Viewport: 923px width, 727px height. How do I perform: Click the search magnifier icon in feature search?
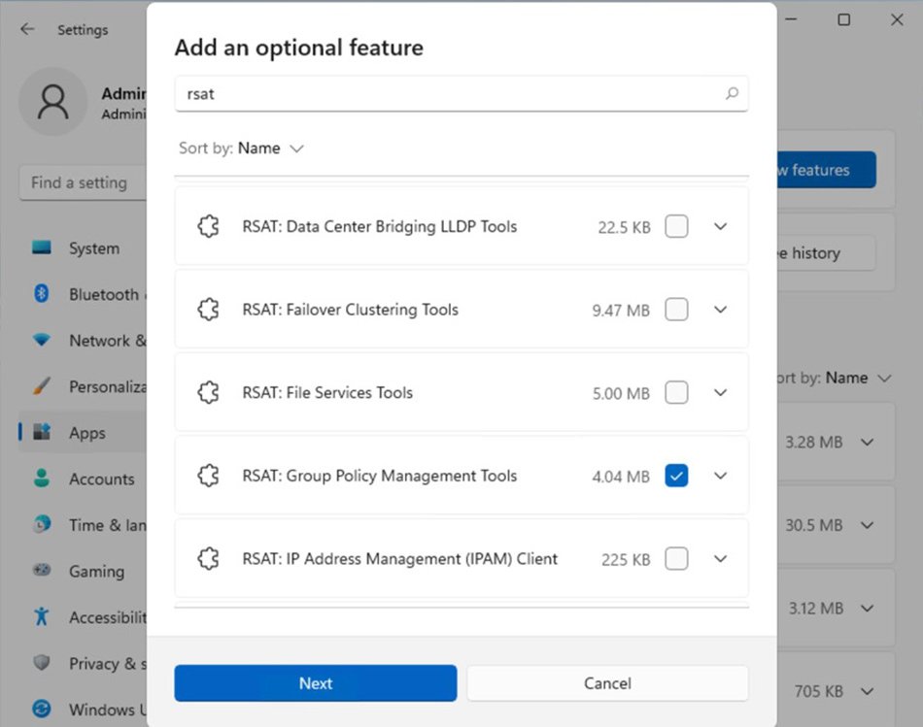pyautogui.click(x=732, y=94)
